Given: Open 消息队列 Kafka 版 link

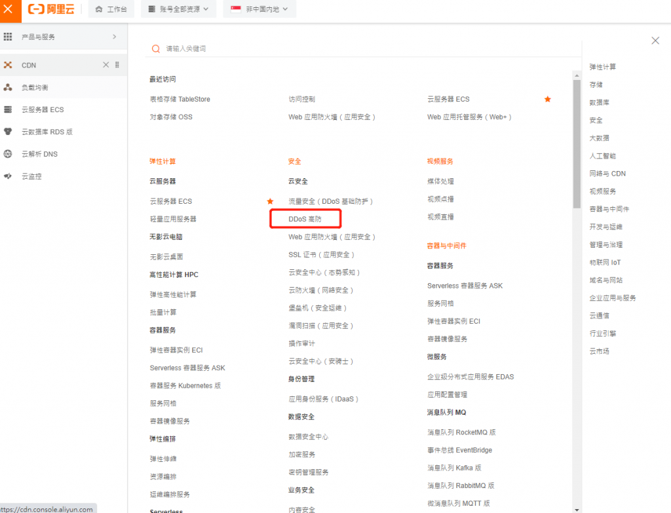Looking at the screenshot, I should point(454,468).
